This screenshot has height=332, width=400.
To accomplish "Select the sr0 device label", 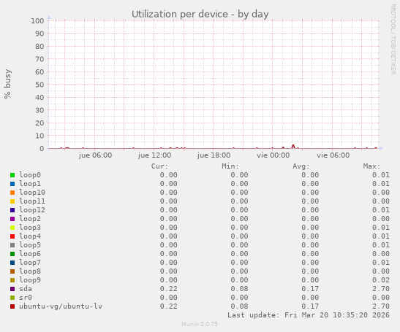I will coord(26,298).
